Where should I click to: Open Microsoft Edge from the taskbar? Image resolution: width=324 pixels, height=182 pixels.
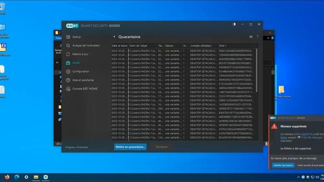click(17, 177)
